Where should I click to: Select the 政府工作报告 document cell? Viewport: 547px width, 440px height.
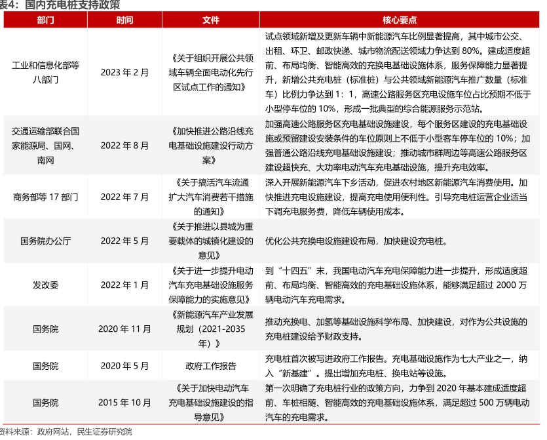211,366
